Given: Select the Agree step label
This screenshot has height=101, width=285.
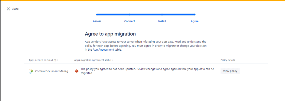Looking at the screenshot, I should tap(195, 21).
